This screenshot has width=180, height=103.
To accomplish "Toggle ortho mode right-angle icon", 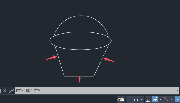I will 148,99.
